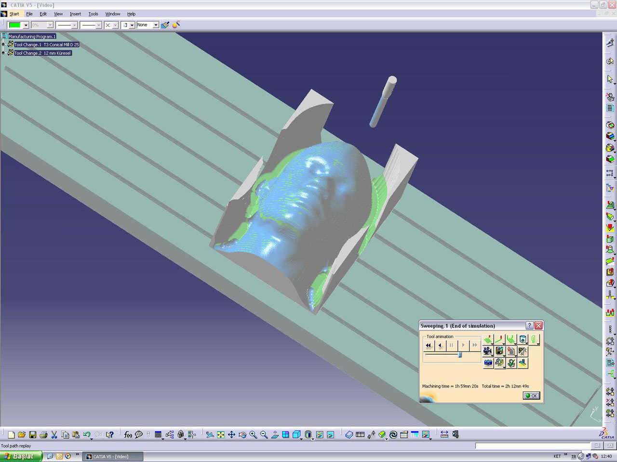Click the Fly mode icon
The height and width of the screenshot is (462, 617).
pyautogui.click(x=210, y=435)
